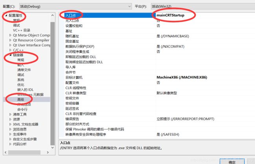Select VC++ 目录 in the tree
Screen dimensions: 255x164
[22, 30]
